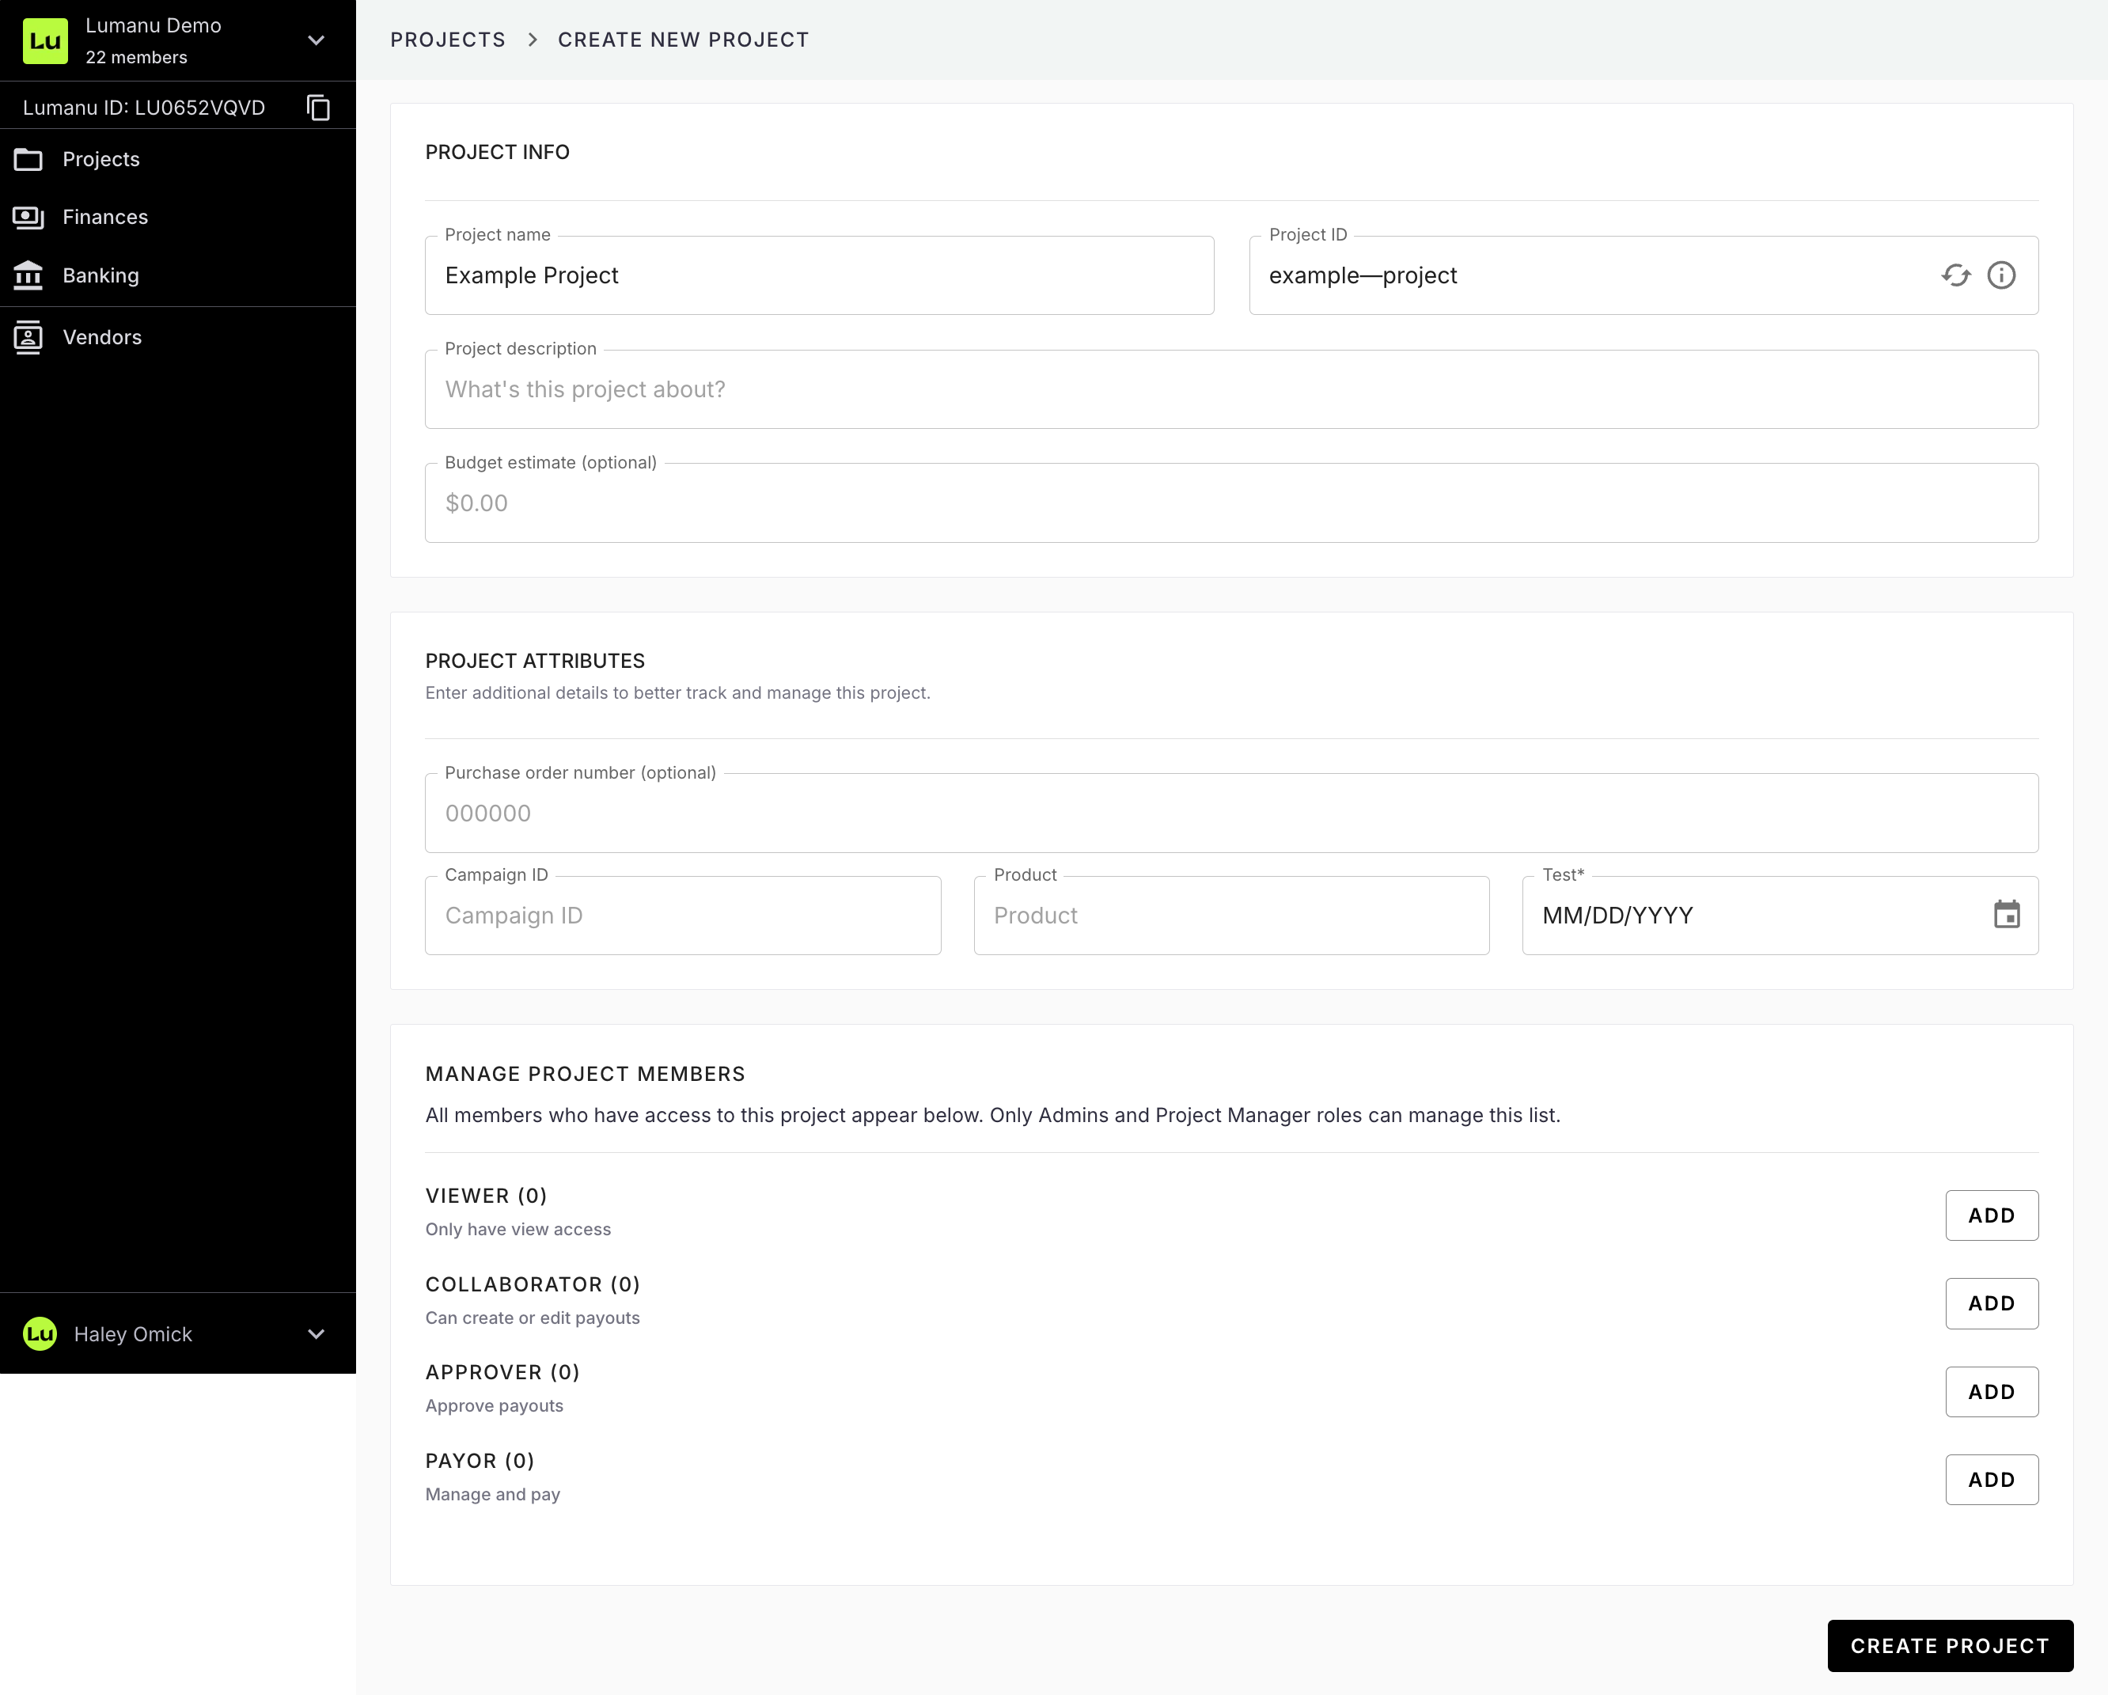Viewport: 2108px width, 1695px height.
Task: Click the Lumanu Demo workspace logo
Action: (x=45, y=41)
